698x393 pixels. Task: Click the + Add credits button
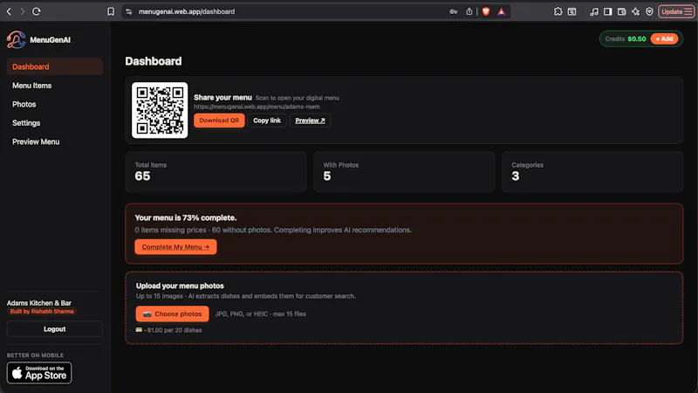point(664,38)
